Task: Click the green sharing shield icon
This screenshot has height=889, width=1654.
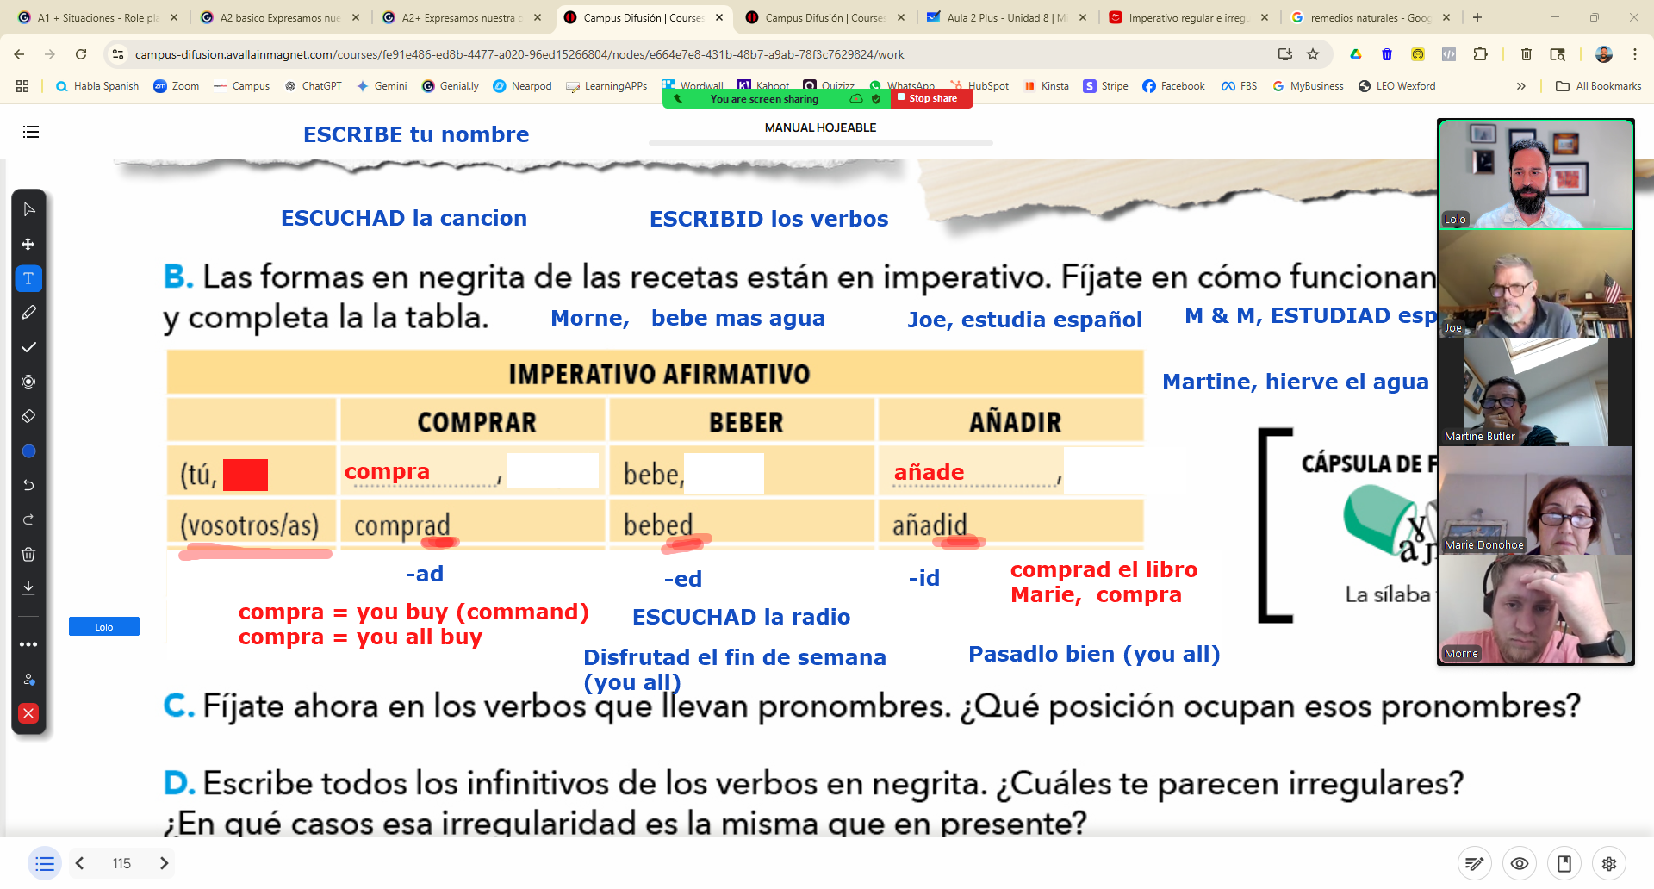Action: point(876,99)
